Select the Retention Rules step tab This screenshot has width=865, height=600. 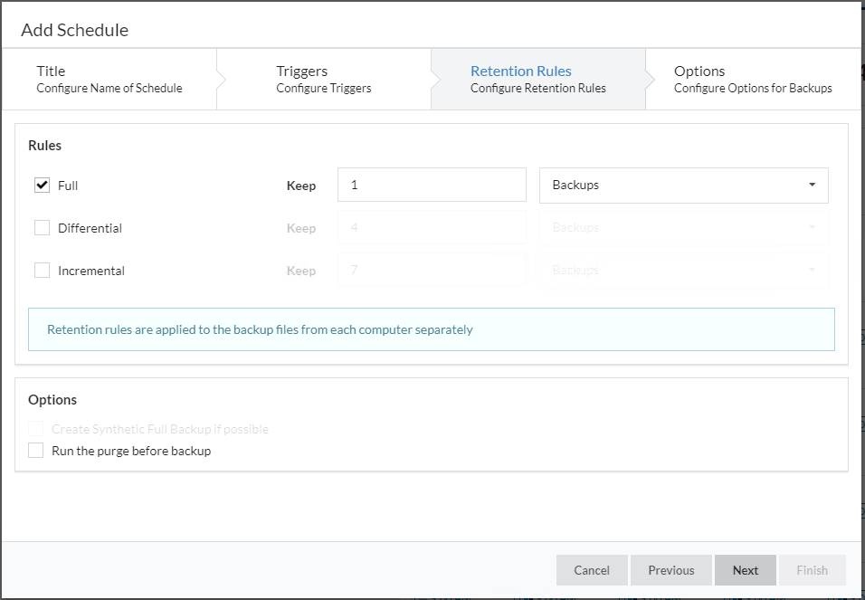point(537,80)
